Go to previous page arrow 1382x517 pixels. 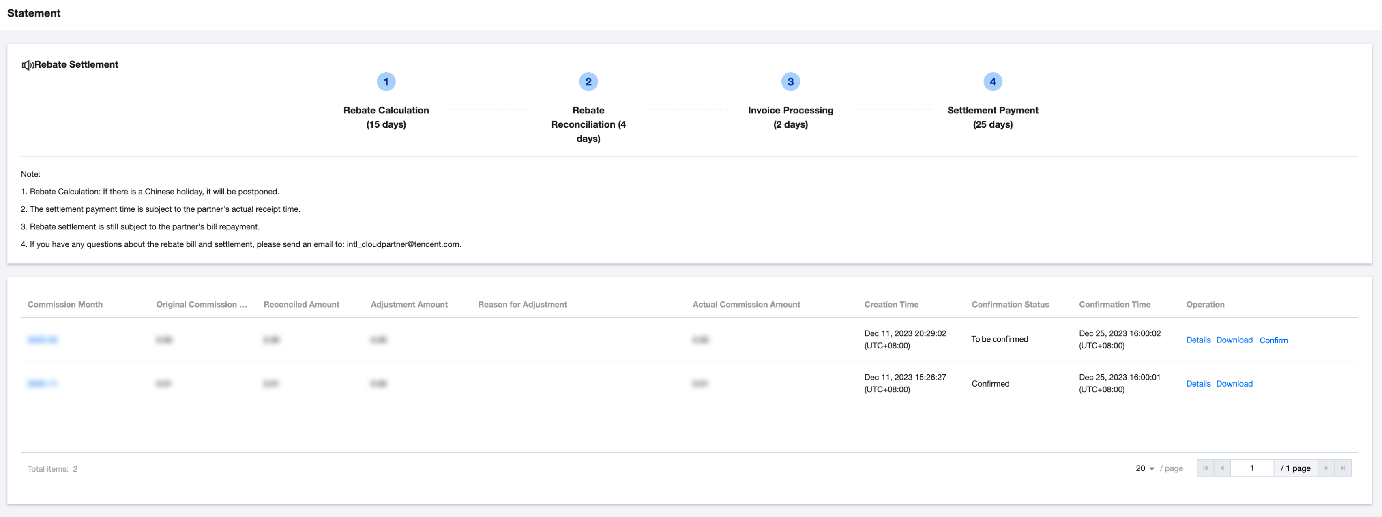1222,468
